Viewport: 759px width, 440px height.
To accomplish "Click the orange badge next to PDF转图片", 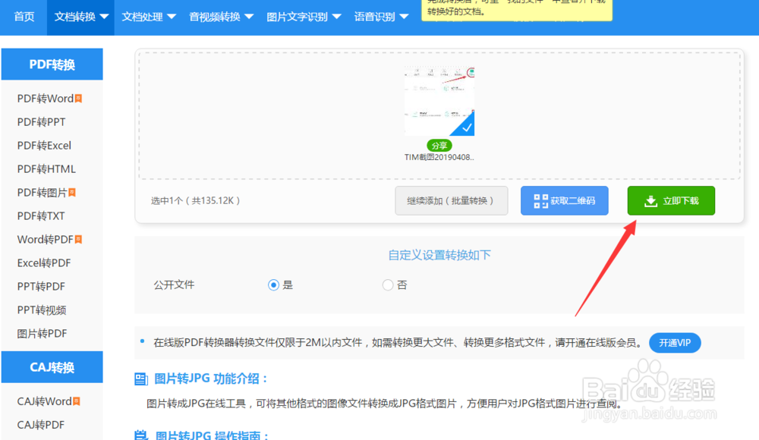I will tap(71, 192).
